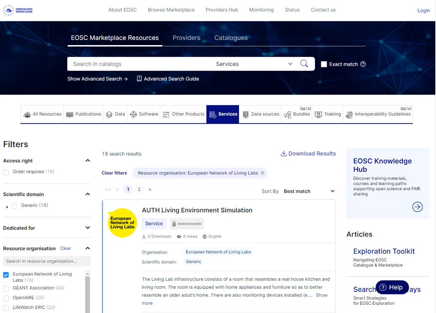436x313 pixels.
Task: Click the Software tab icon
Action: point(133,115)
